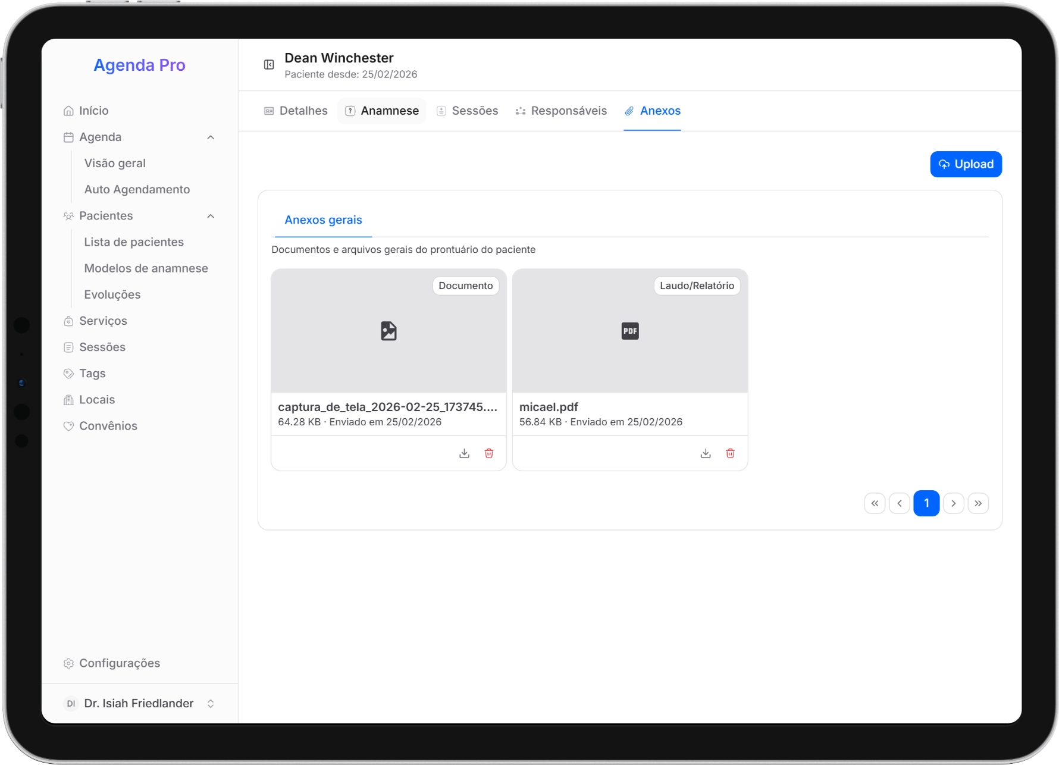Collapse the Agenda sidebar group
The image size is (1059, 765).
211,137
